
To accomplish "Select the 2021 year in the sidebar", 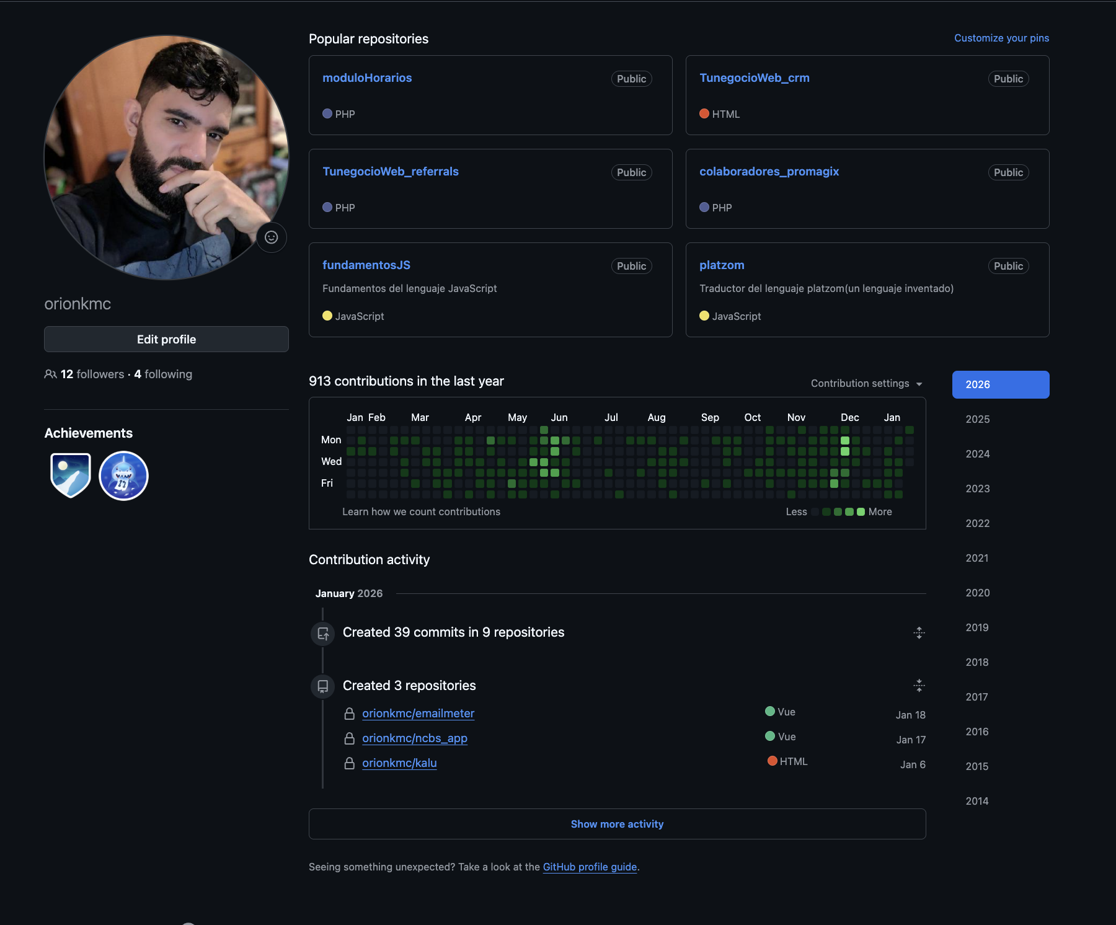I will [x=976, y=558].
